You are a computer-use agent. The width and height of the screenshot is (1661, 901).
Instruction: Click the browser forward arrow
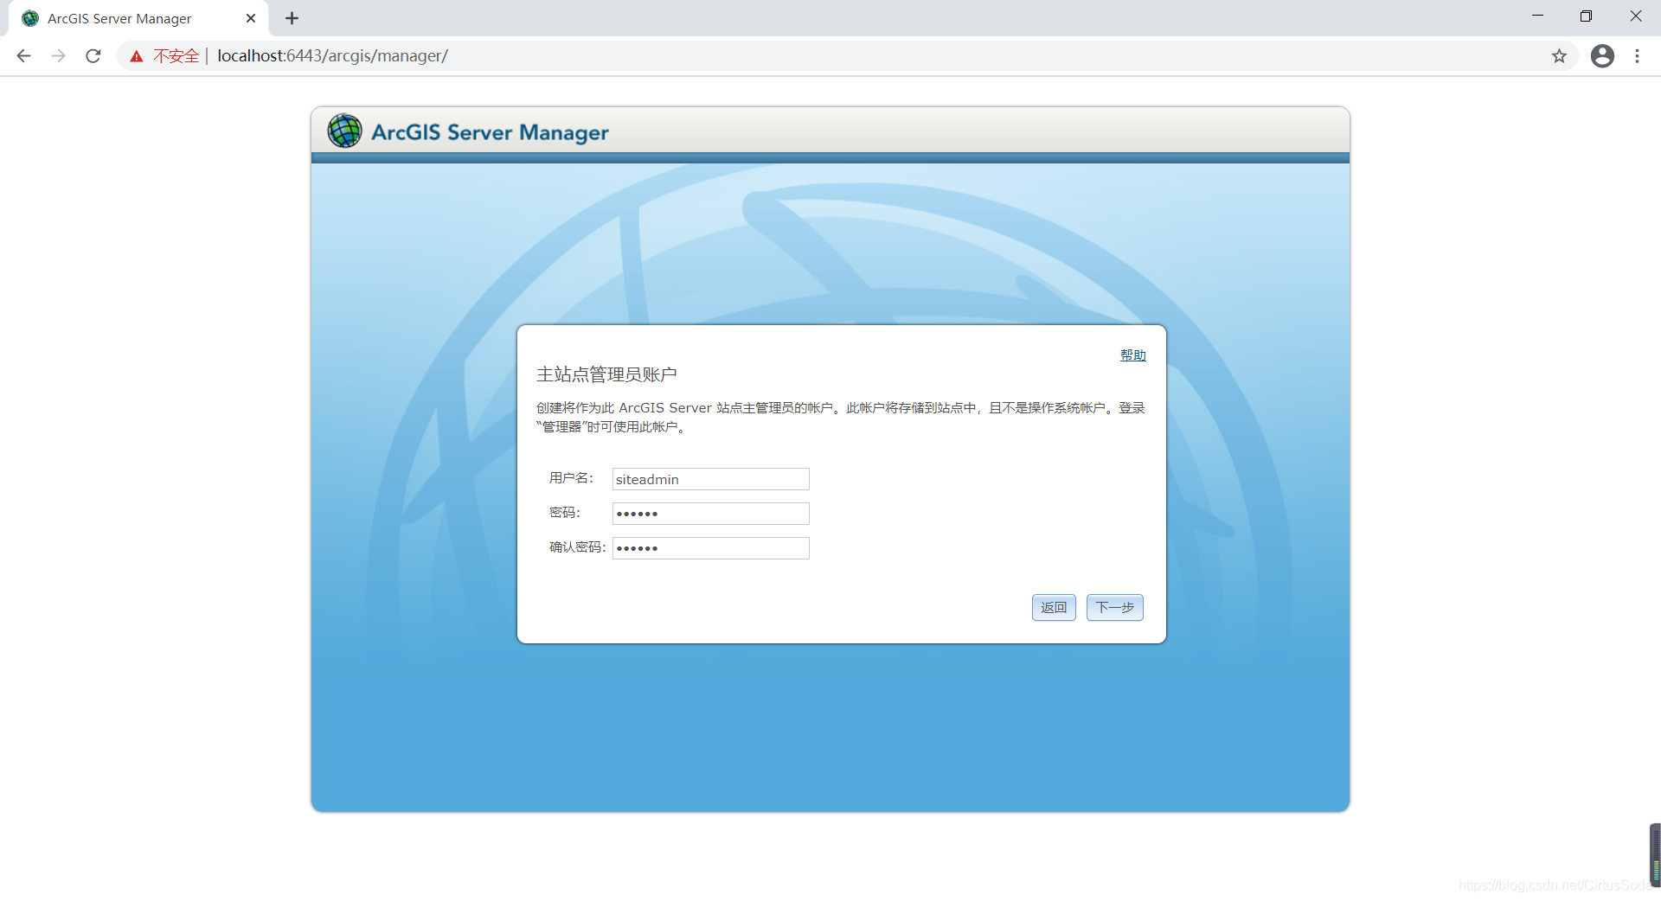58,56
